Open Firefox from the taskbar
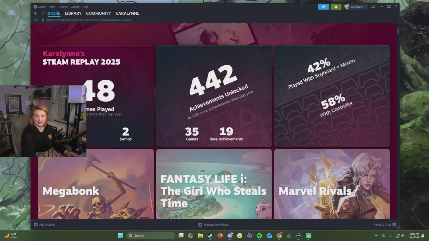The image size is (429, 241). point(220,236)
